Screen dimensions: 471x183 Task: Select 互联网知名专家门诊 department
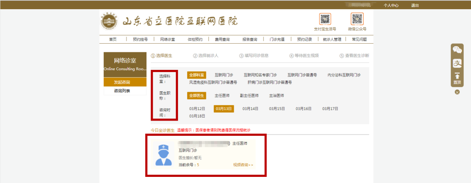point(260,75)
